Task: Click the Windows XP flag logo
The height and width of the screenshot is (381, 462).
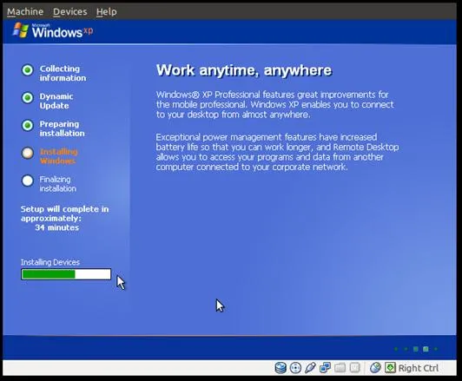Action: [x=21, y=30]
